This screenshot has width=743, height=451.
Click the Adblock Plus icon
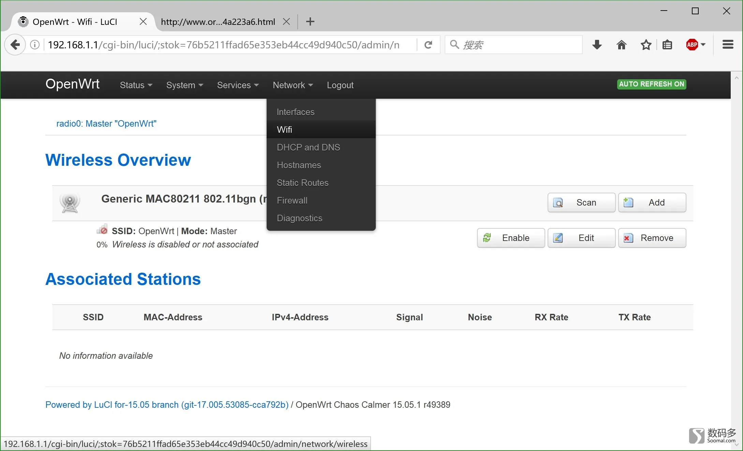(692, 45)
